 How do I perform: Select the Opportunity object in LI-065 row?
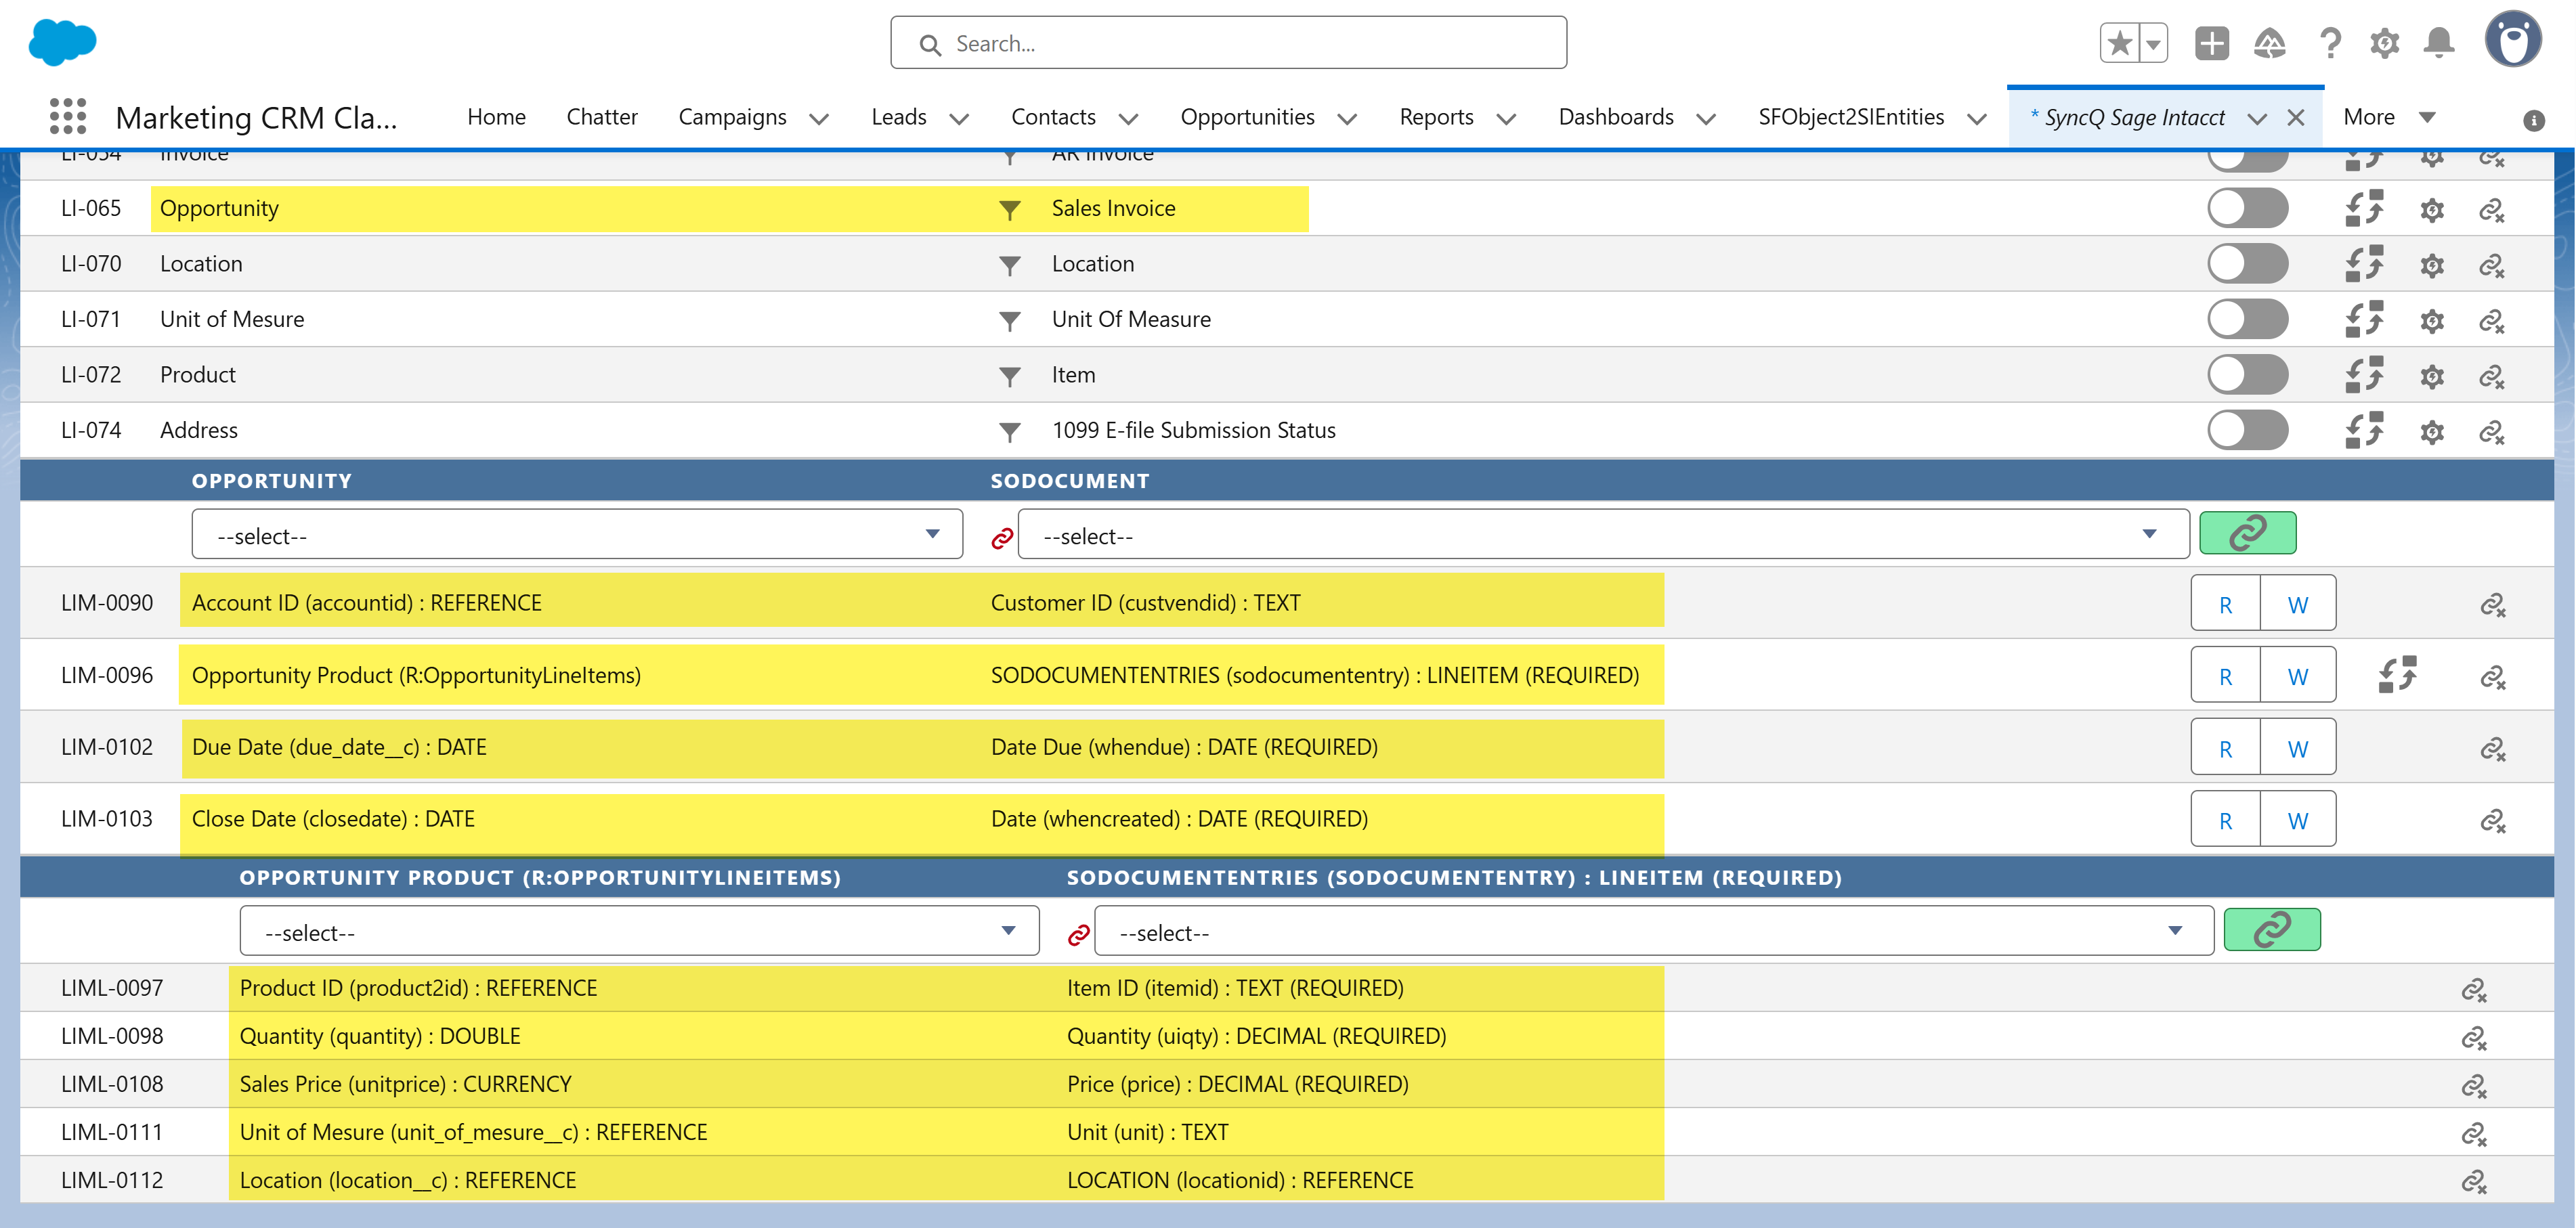coord(219,208)
